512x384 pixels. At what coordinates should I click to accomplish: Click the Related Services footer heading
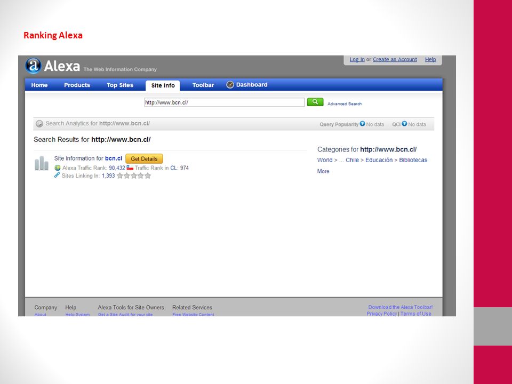click(192, 307)
